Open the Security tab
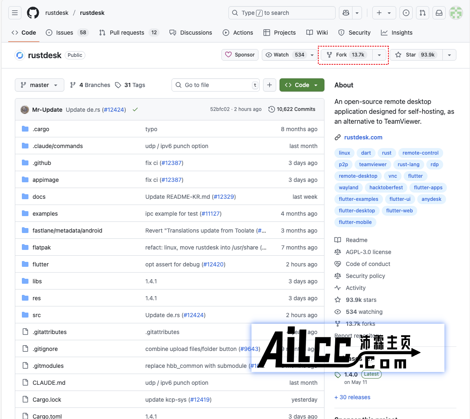 (354, 33)
